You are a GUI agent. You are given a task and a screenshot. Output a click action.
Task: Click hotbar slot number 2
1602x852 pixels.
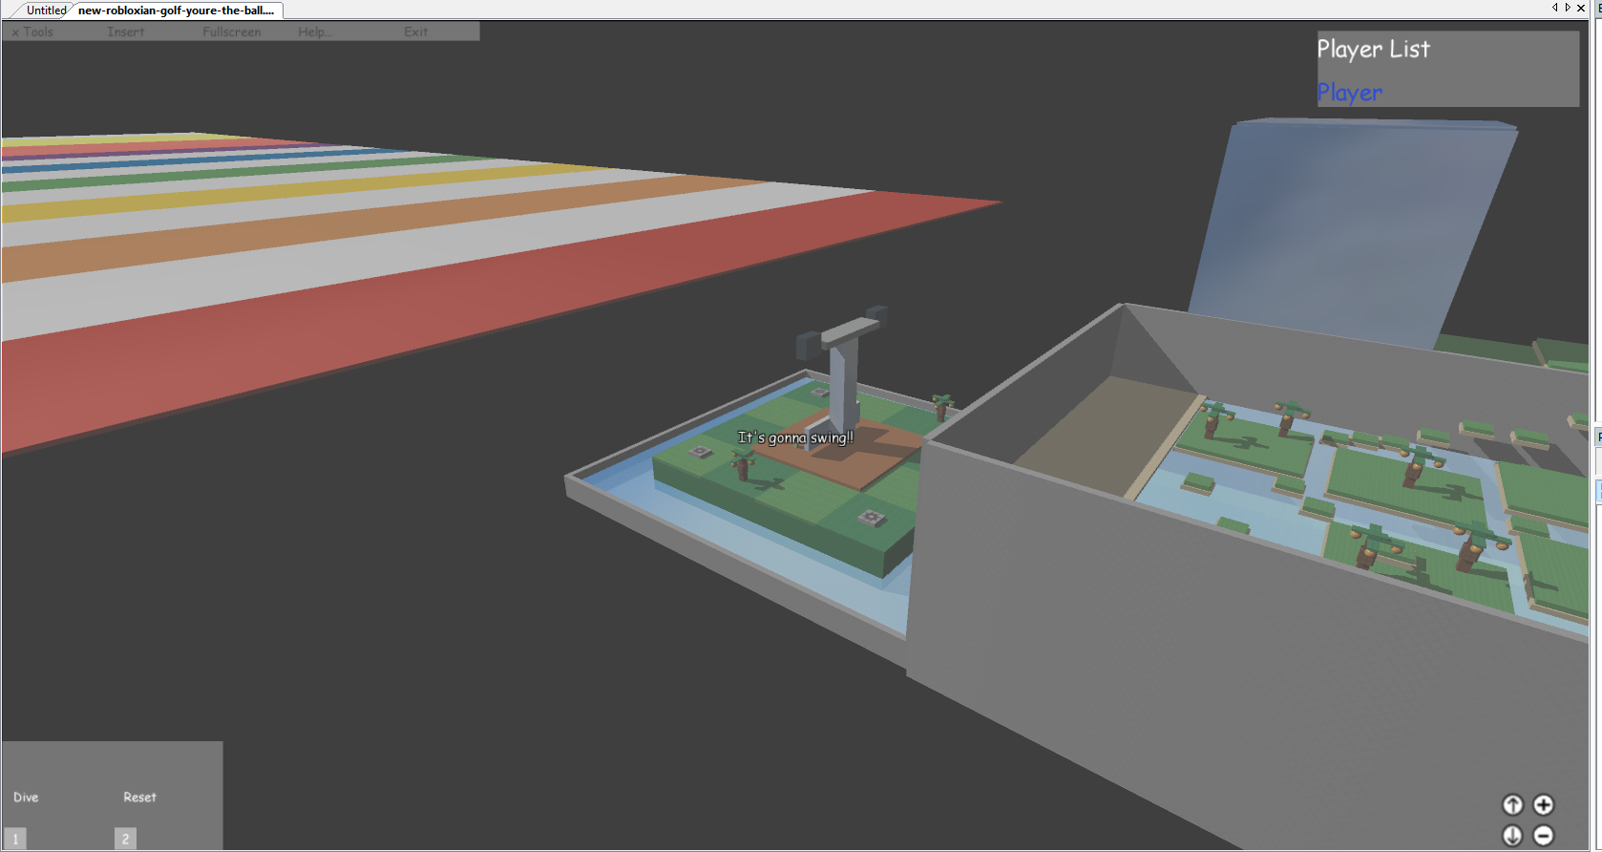[x=125, y=839]
